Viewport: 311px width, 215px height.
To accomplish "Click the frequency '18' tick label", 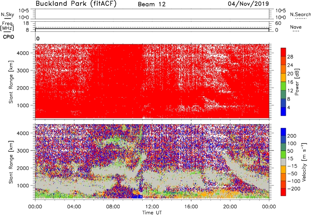I will pos(26,23).
